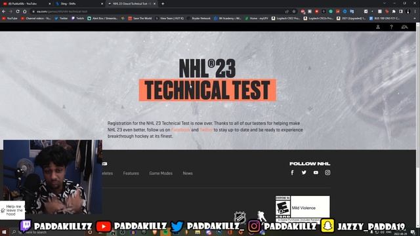Open a new browser tab with plus
Screen dimensions: 420x236
163,4
